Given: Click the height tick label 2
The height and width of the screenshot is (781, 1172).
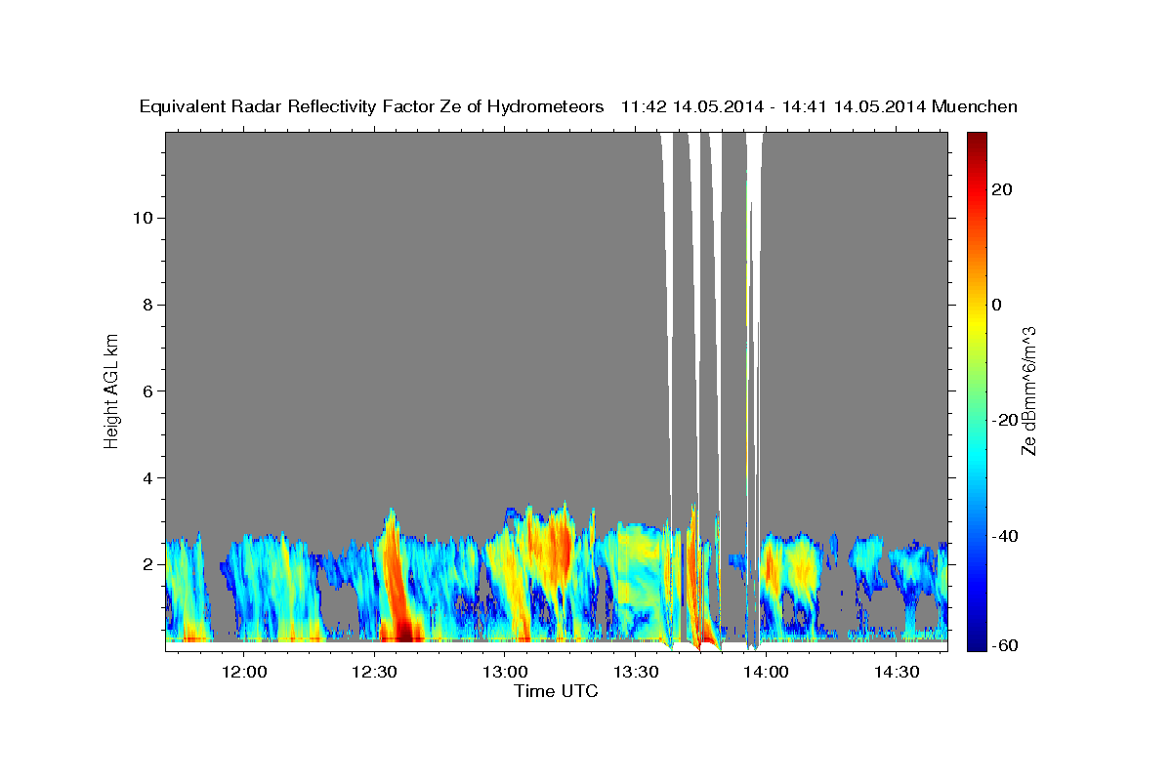Looking at the screenshot, I should (146, 564).
